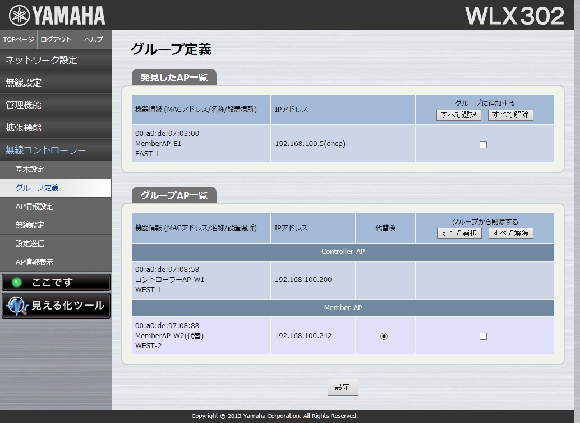Click the green ここです locator button
The image size is (580, 423).
coord(56,283)
